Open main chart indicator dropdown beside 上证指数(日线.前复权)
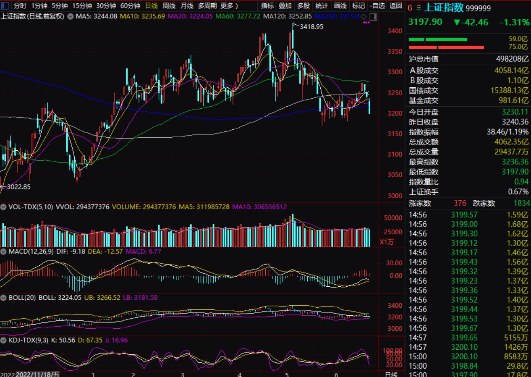Image resolution: width=531 pixels, height=377 pixels. [x=70, y=16]
